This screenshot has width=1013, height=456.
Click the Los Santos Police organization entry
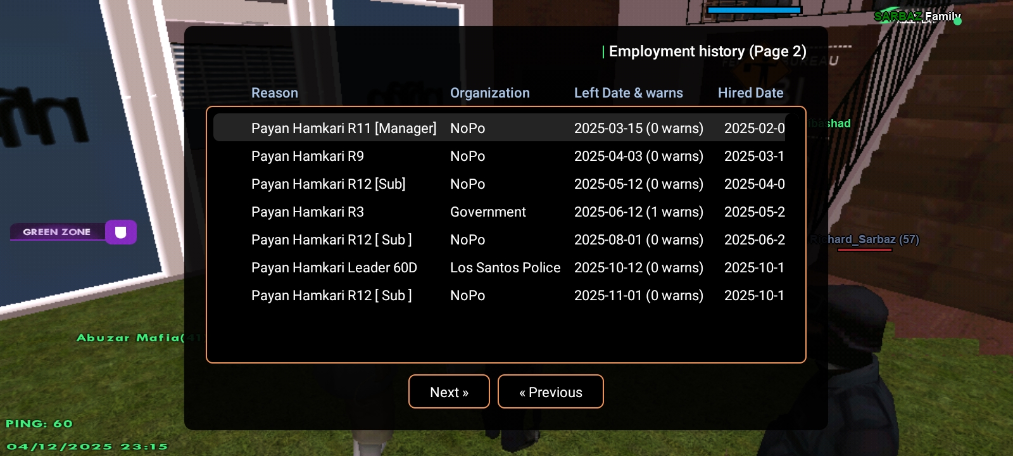505,268
